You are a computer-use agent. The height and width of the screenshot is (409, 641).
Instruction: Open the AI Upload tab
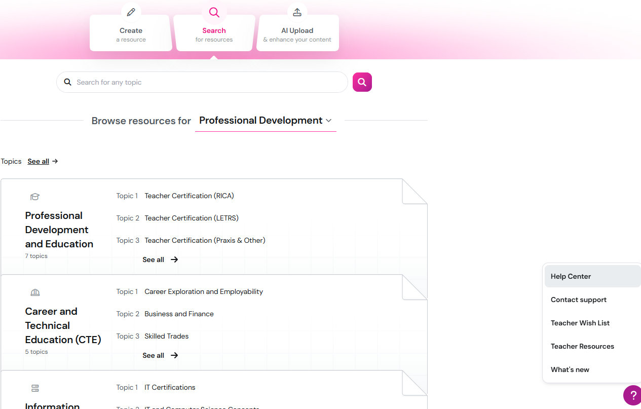(297, 33)
